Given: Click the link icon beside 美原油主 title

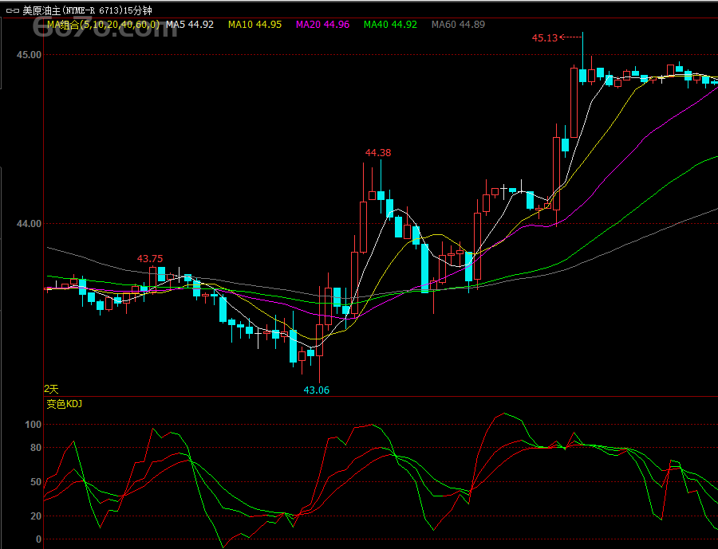Looking at the screenshot, I should (x=12, y=10).
